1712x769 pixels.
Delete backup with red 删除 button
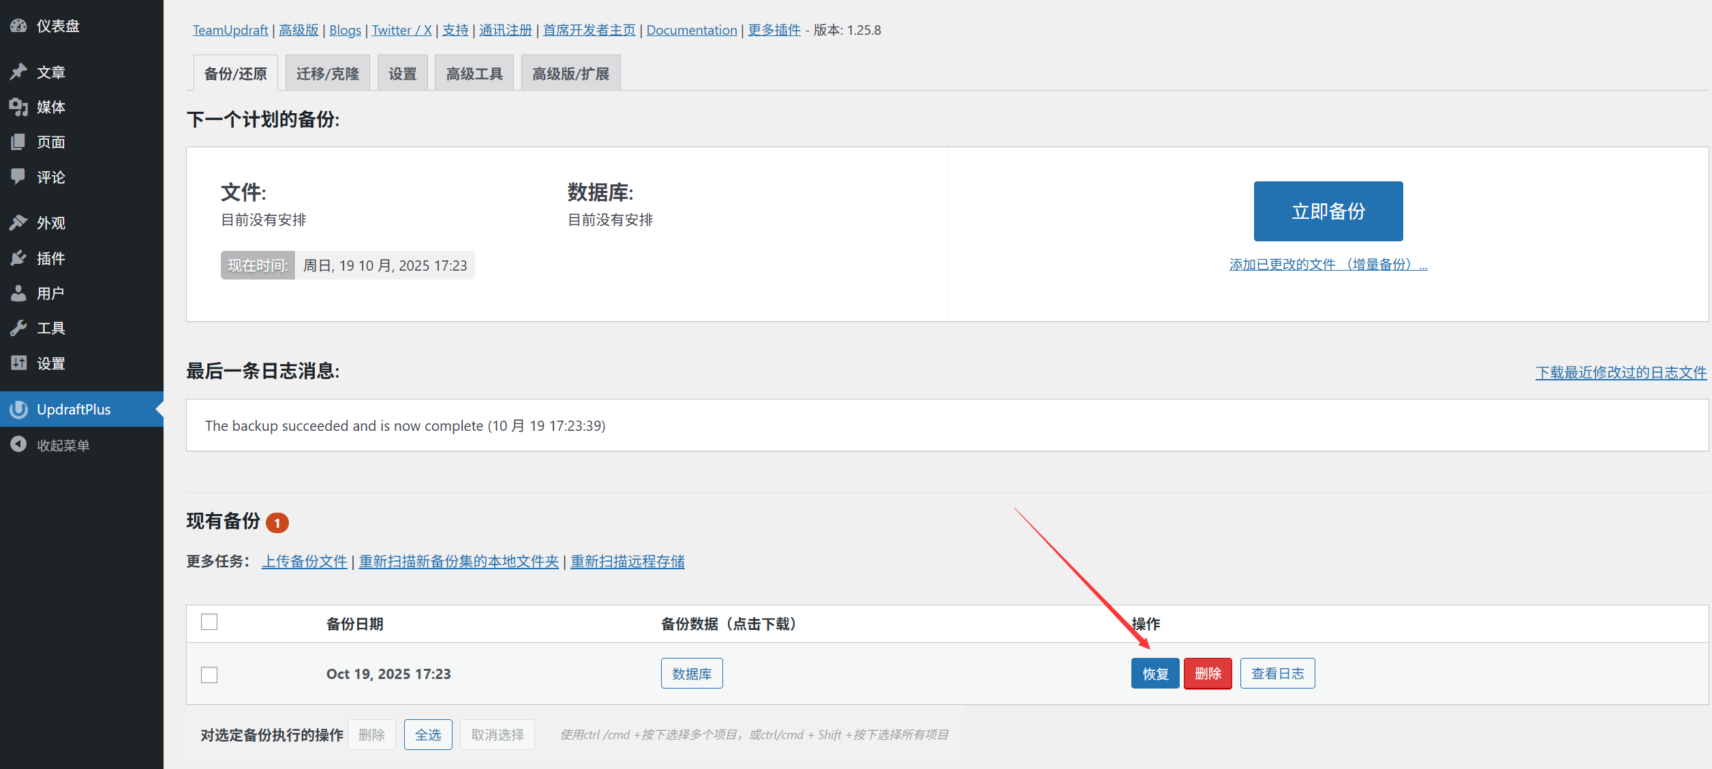click(x=1208, y=674)
